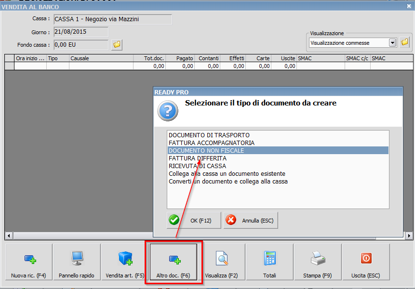Viewport: 415px width, 289px height.
Task: Click folder icon beside Fondo cassa
Action: point(117,44)
